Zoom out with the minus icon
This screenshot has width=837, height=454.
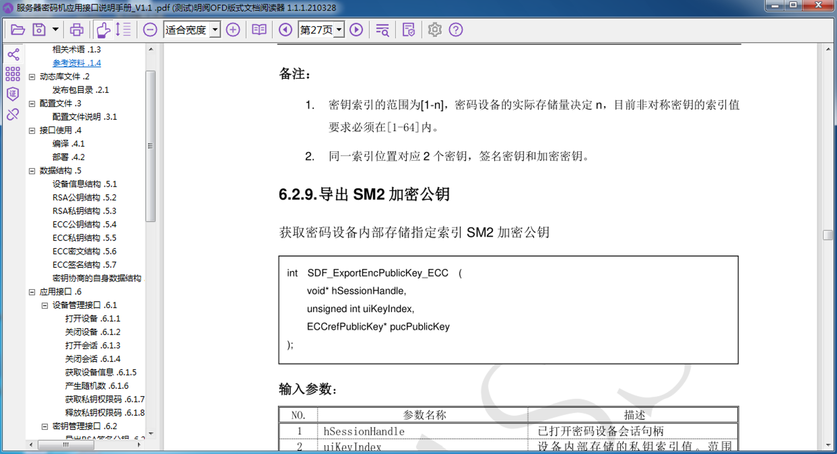[150, 30]
